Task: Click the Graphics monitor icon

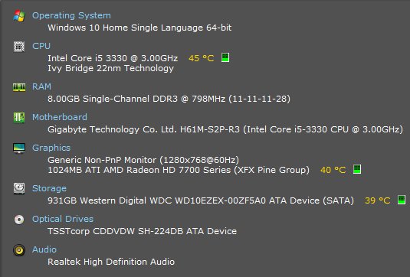Action: 19,148
